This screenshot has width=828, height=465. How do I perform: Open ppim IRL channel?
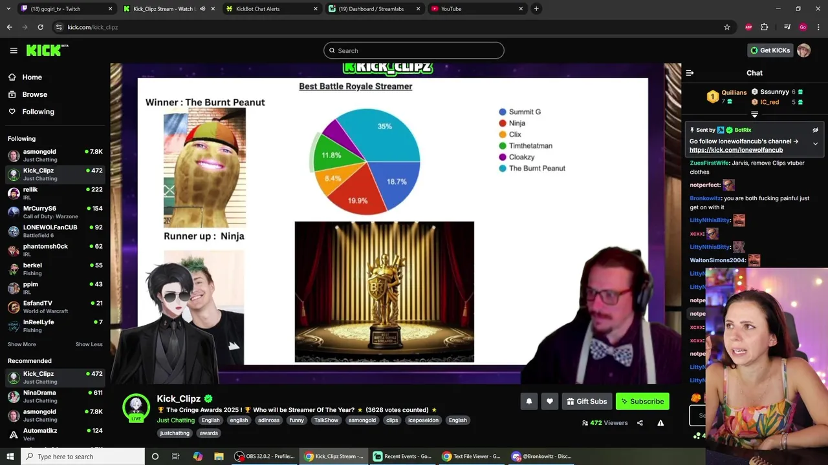(x=55, y=288)
